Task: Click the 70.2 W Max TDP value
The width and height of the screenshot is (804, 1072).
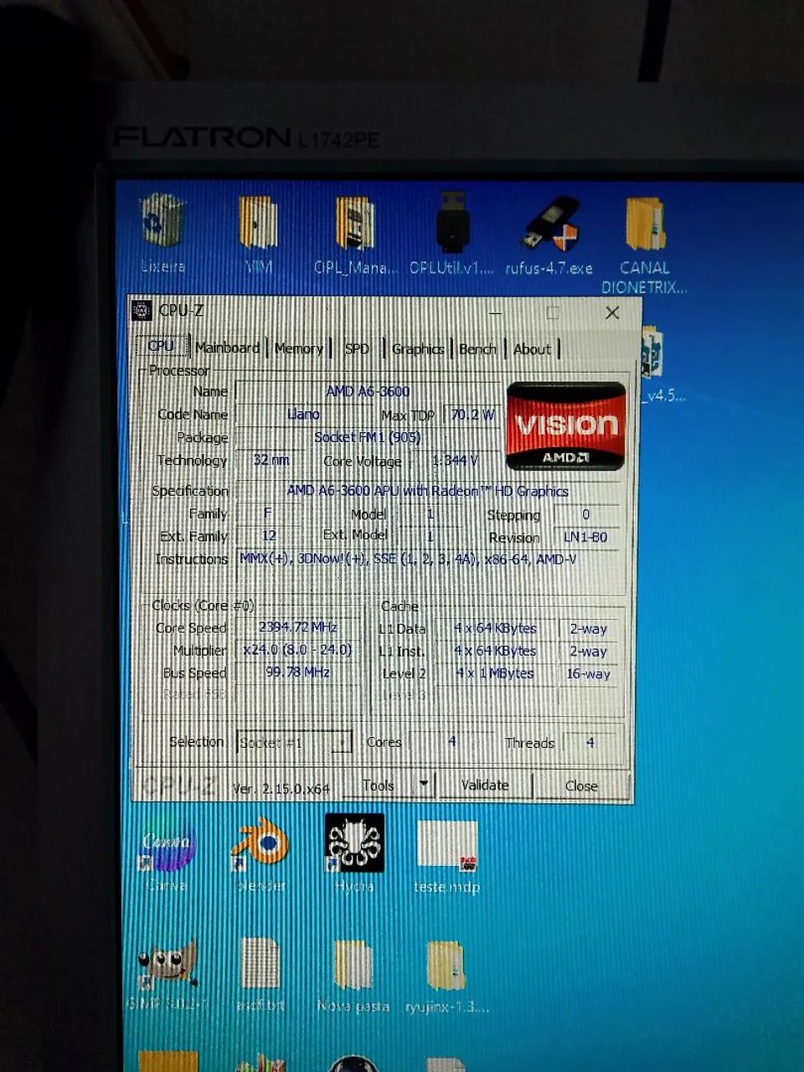Action: [x=472, y=415]
